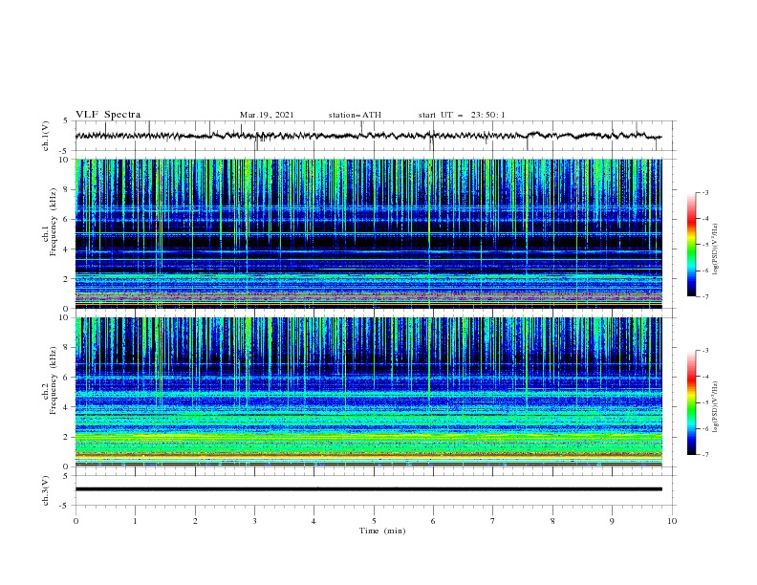Screen dimensions: 757x585
Task: Click tick label "9" on the time axis
Action: tap(612, 521)
